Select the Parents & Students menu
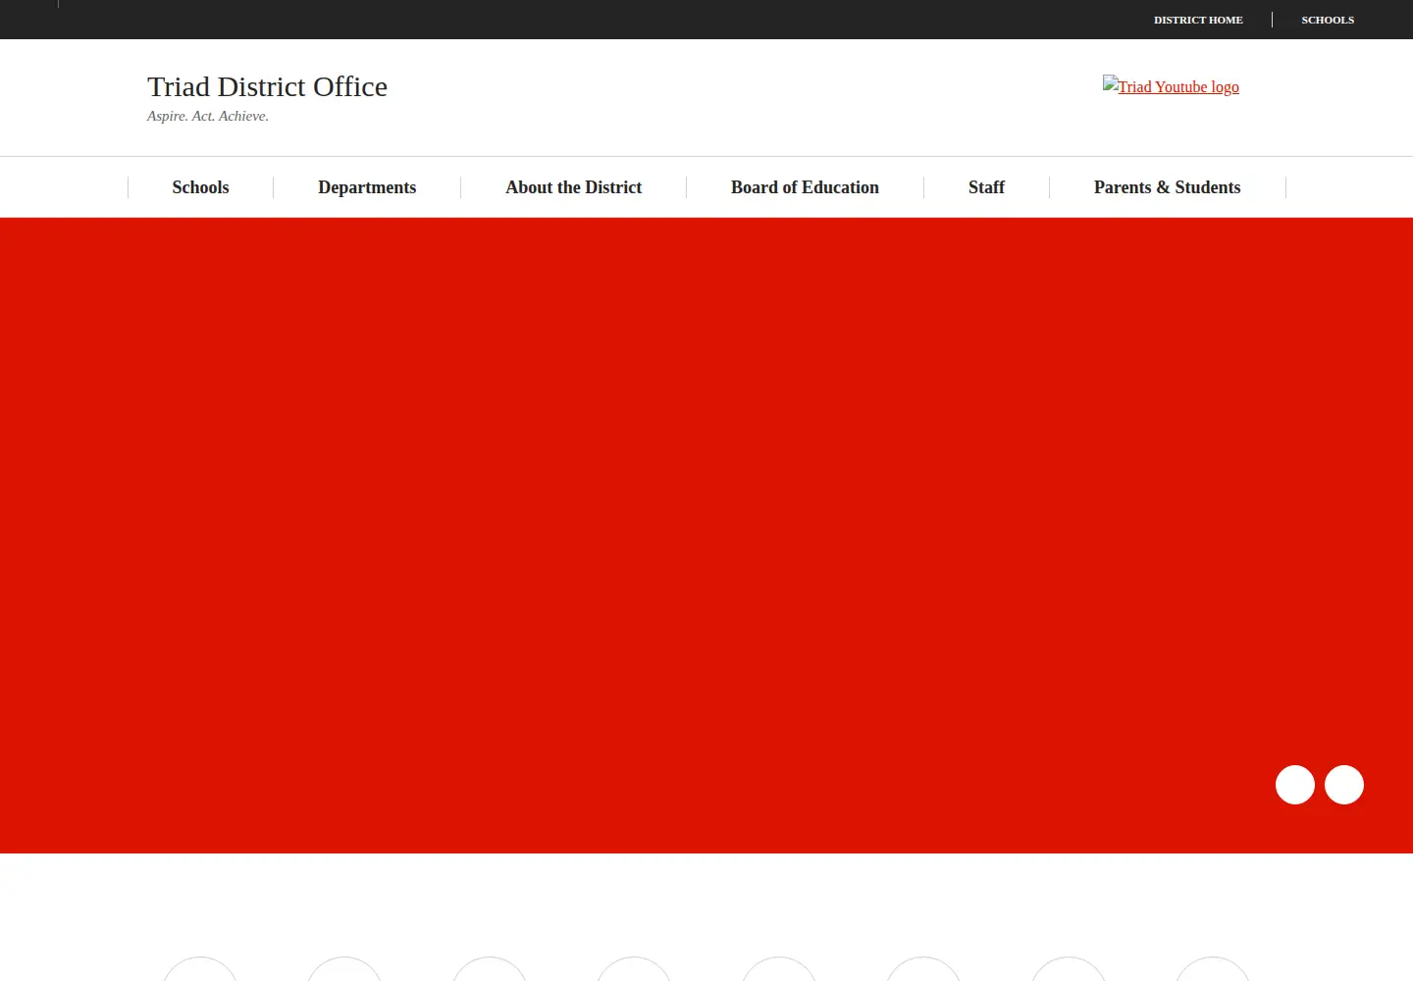The image size is (1413, 981). [x=1168, y=187]
